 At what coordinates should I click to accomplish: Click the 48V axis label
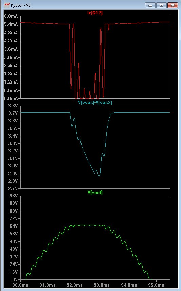(14, 241)
